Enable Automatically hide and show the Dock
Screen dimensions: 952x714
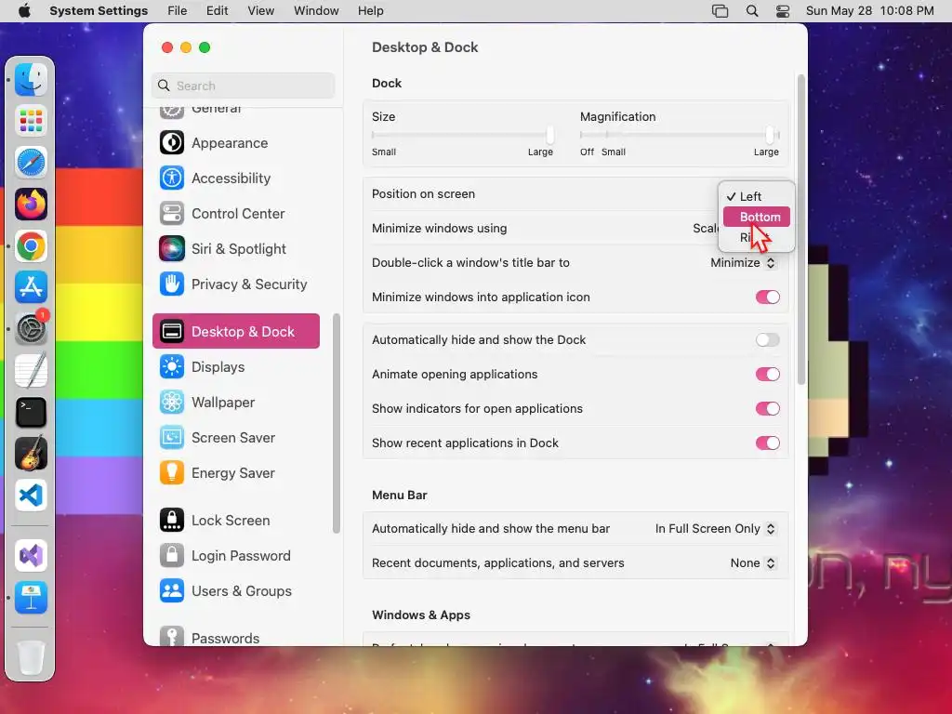(x=767, y=340)
